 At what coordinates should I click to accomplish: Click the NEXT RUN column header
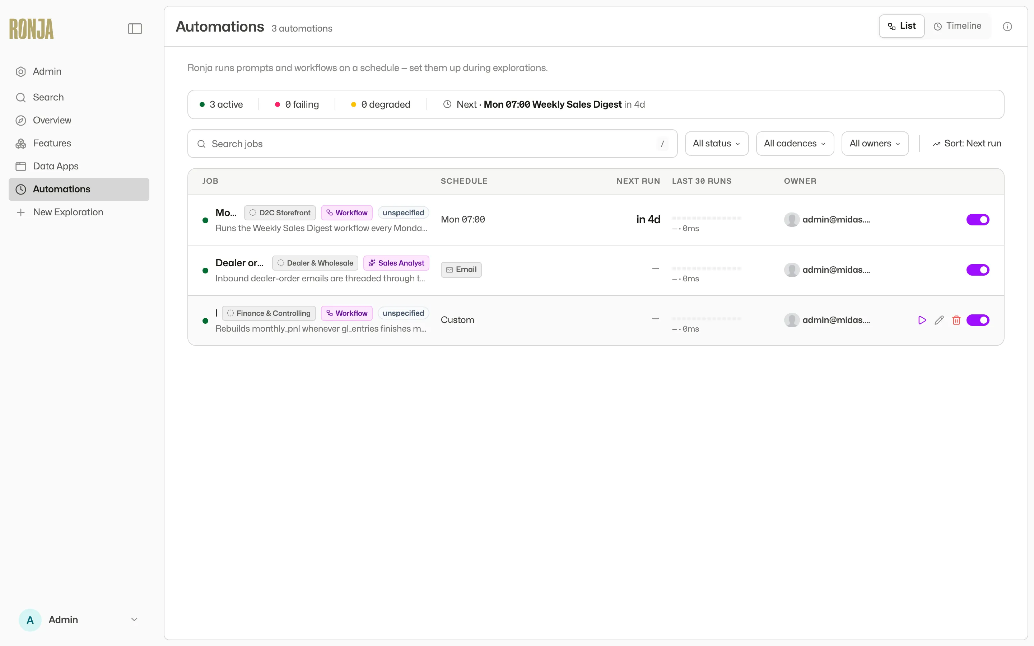[638, 181]
